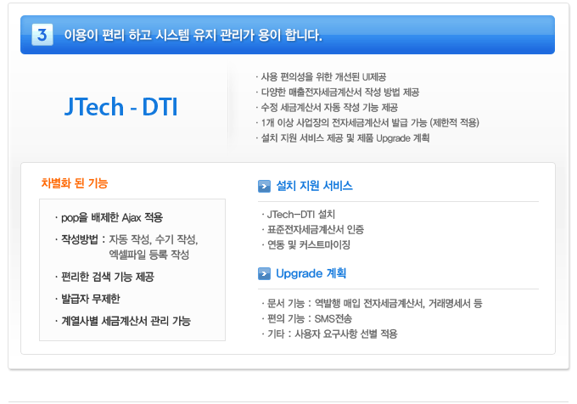Image resolution: width=577 pixels, height=404 pixels.
Task: Click text 편의 기능 : SMS전송
Action: 310,318
